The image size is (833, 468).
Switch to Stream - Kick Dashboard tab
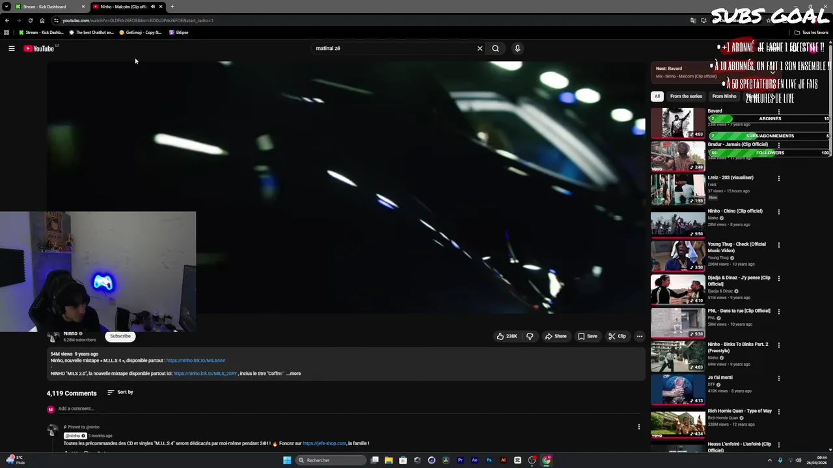pos(50,6)
